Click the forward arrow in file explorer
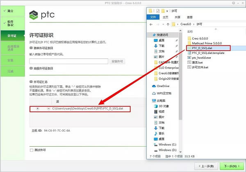246x172 pixels. (x=158, y=25)
